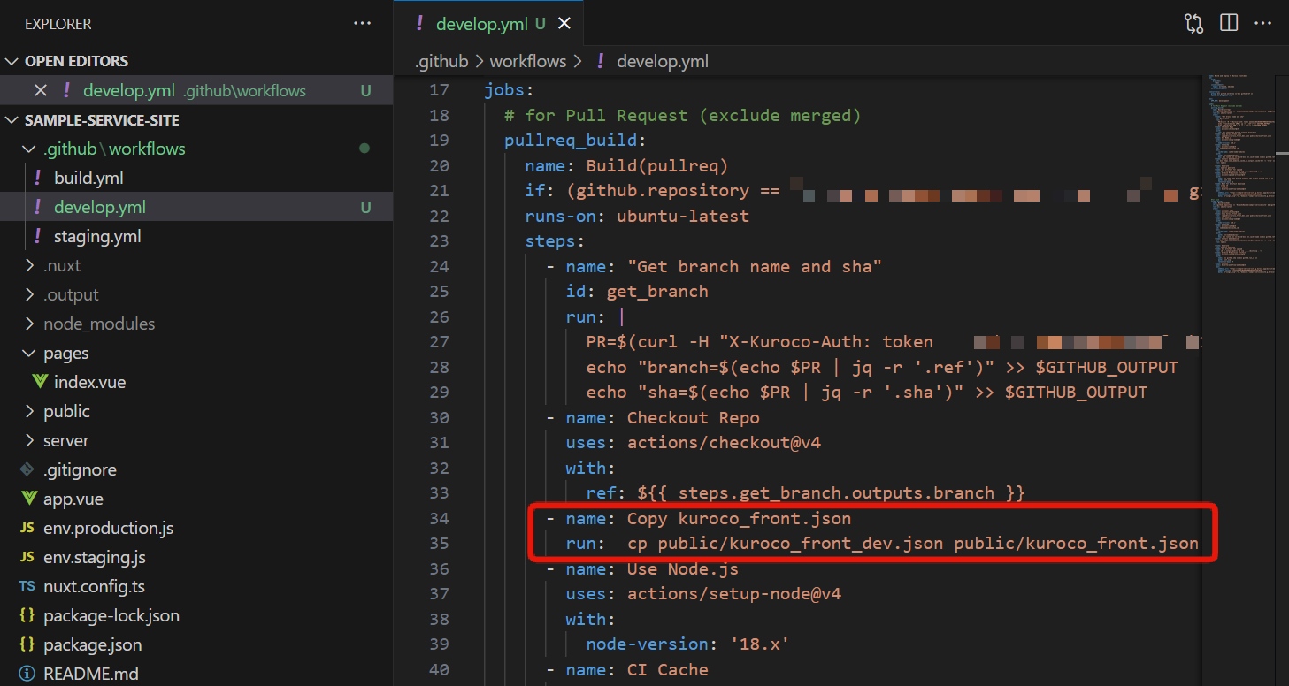Click the braces icon beside package.json

(27, 644)
